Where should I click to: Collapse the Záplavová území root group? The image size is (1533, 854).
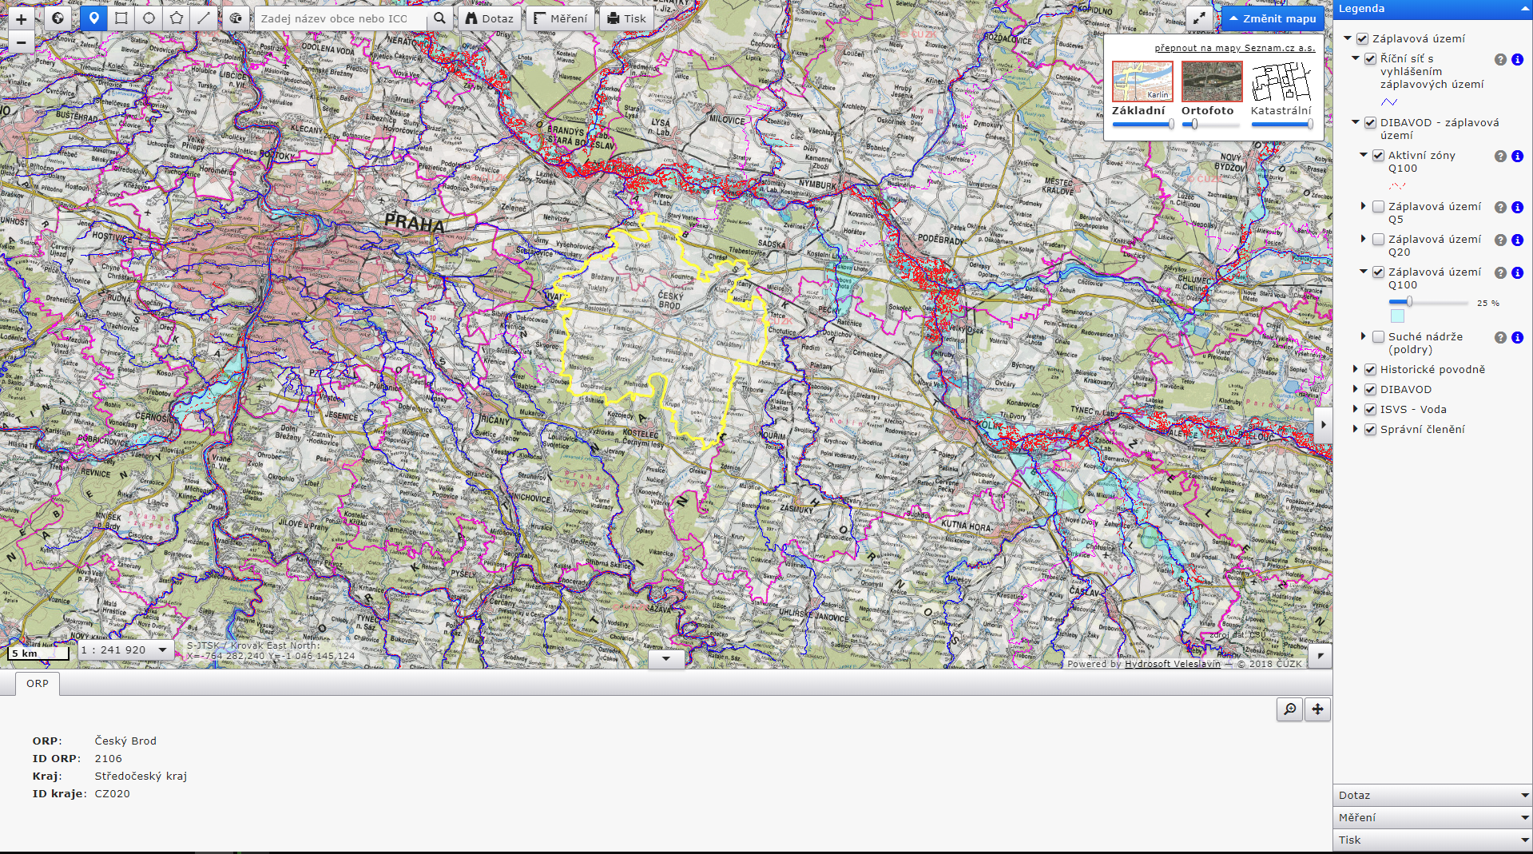click(1348, 38)
